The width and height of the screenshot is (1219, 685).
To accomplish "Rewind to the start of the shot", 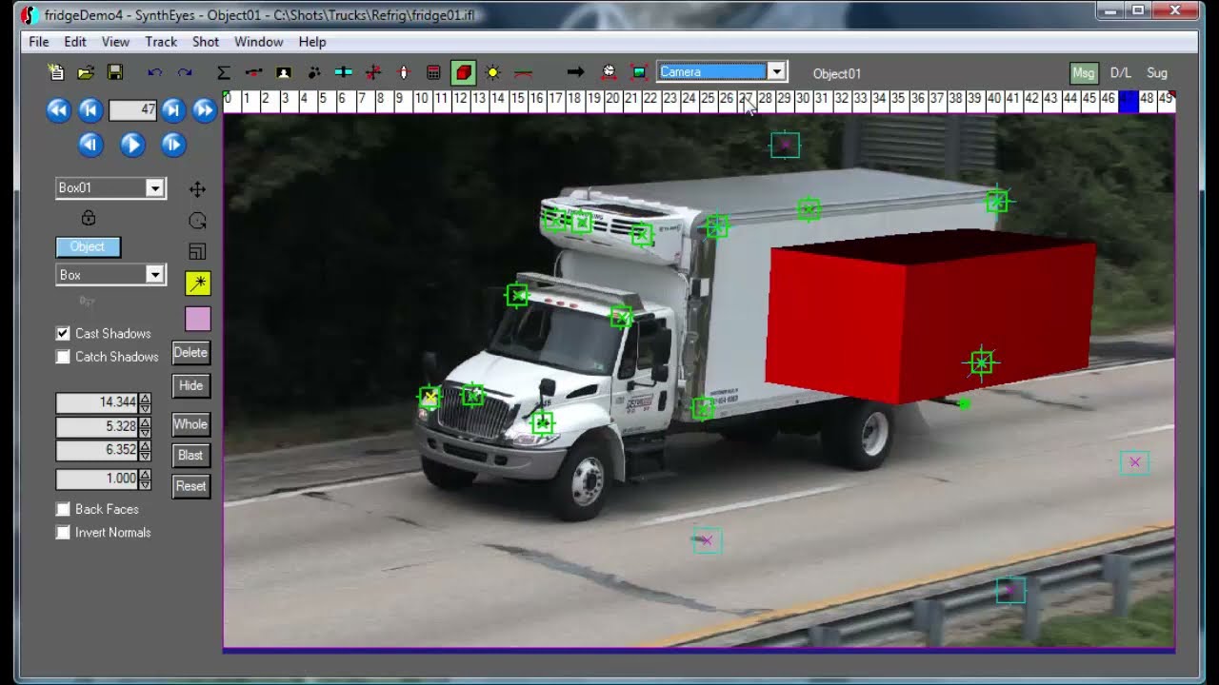I will point(58,110).
